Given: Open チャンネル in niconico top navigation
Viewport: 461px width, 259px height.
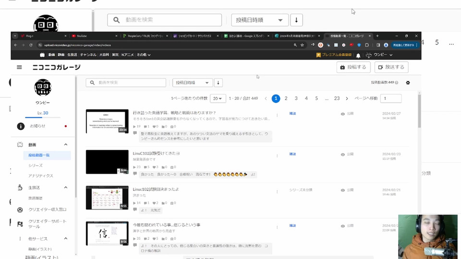Looking at the screenshot, I should [x=88, y=55].
